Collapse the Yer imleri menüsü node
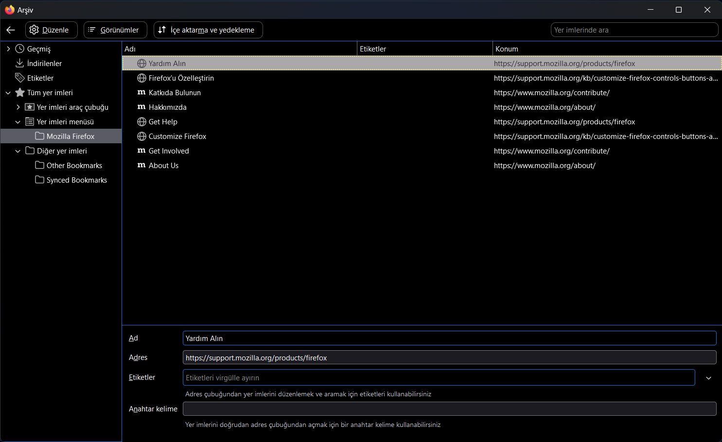Viewport: 722px width, 442px height. (18, 122)
